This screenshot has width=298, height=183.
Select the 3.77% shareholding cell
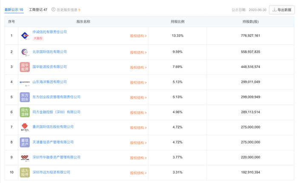point(178,157)
